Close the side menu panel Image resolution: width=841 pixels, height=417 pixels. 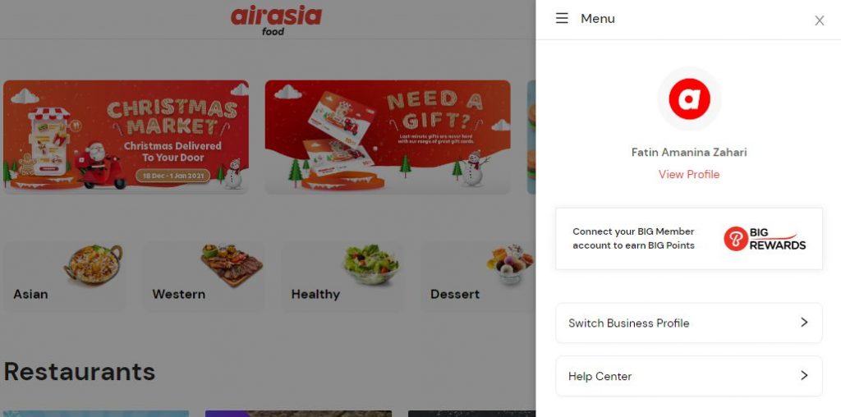819,21
